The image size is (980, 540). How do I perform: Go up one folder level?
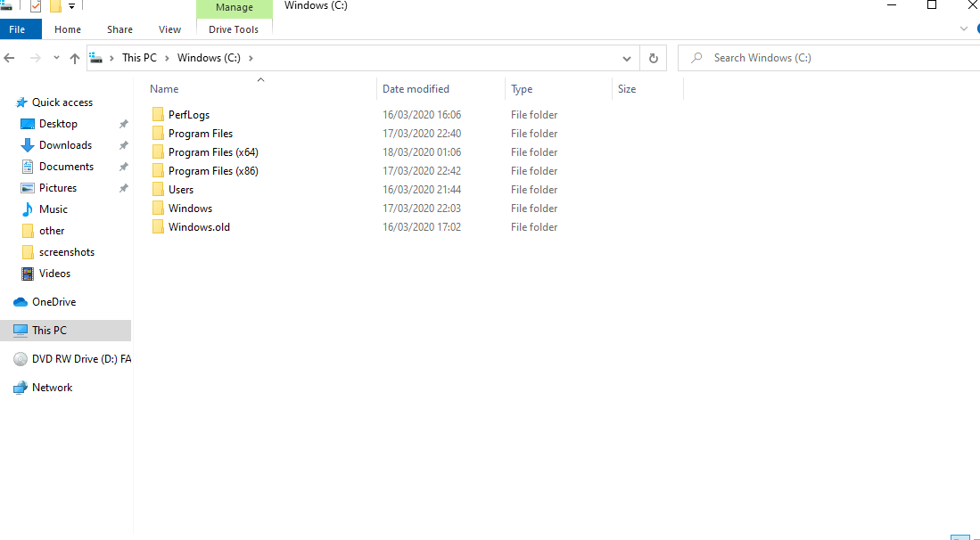(74, 58)
